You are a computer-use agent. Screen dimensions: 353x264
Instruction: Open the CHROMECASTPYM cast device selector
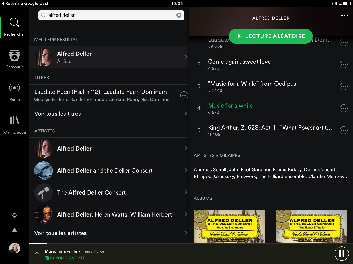pos(64,258)
